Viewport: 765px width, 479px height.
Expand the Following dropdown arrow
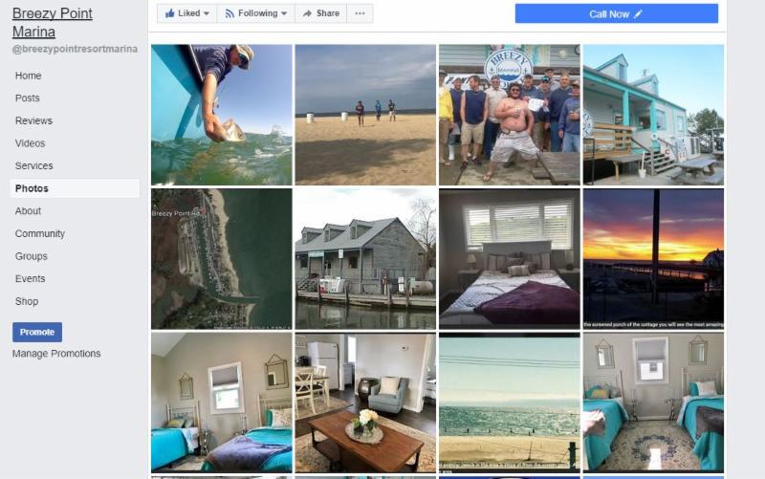[x=284, y=13]
